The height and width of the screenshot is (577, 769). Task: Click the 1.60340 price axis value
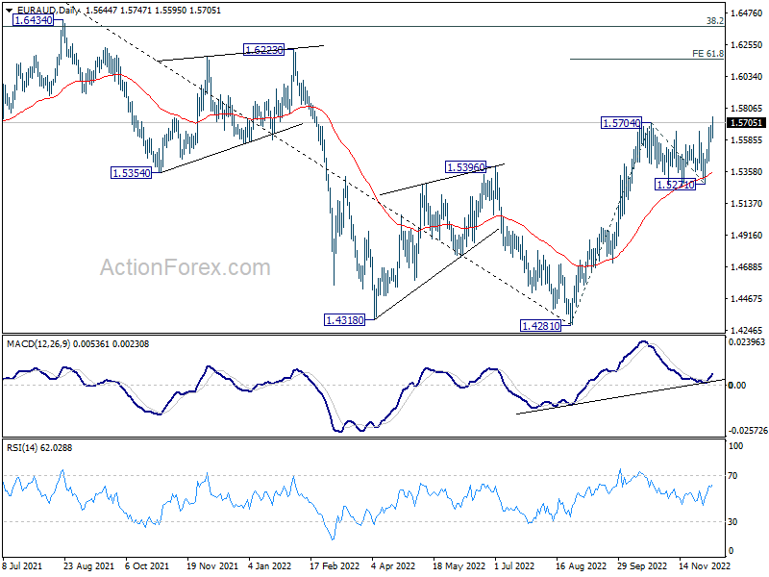747,77
